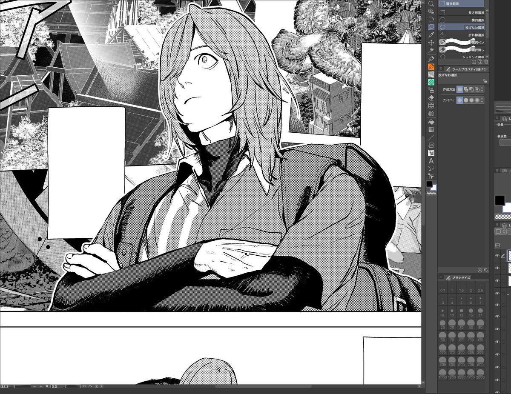Image resolution: width=511 pixels, height=394 pixels.
Task: Select the straight line Figure tool
Action: pyautogui.click(x=431, y=137)
